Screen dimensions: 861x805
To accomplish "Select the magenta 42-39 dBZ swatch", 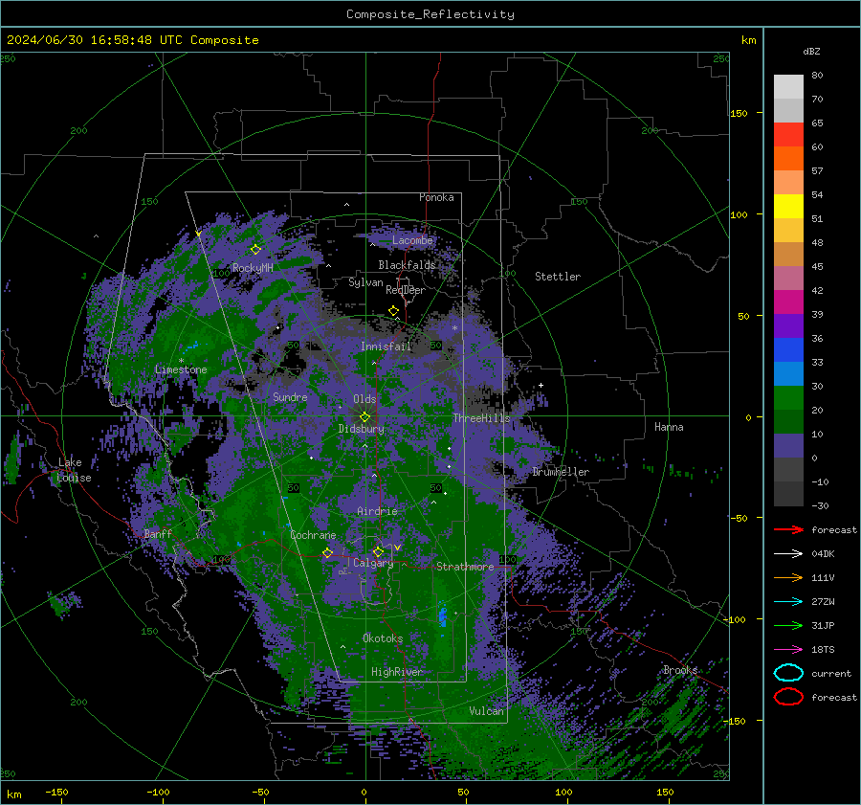I will (x=788, y=302).
